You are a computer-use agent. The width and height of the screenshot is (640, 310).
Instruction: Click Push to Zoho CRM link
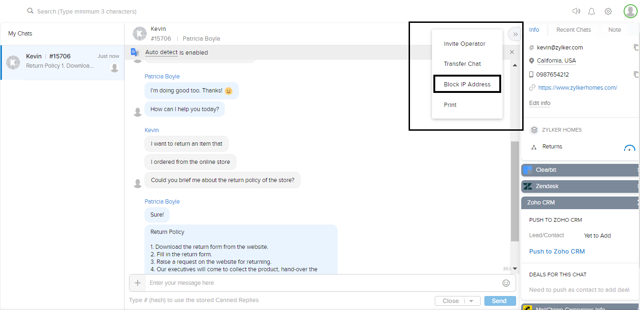(x=557, y=251)
